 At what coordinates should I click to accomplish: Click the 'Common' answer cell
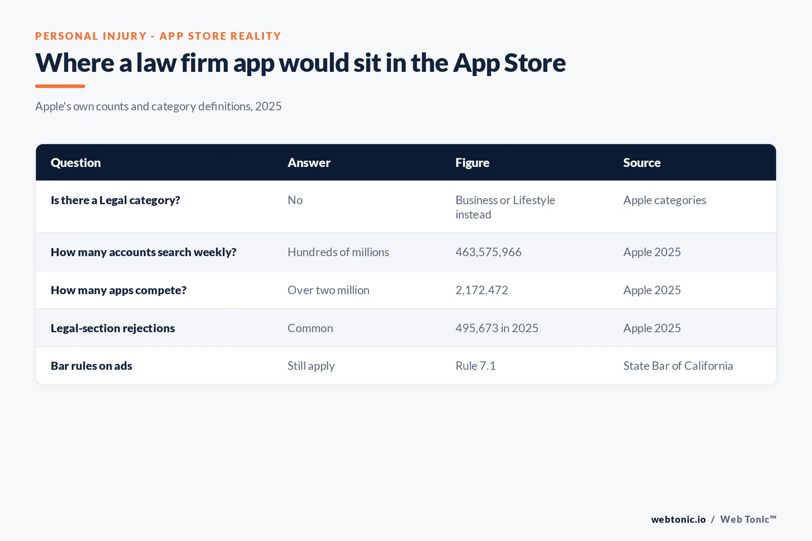[x=310, y=328]
